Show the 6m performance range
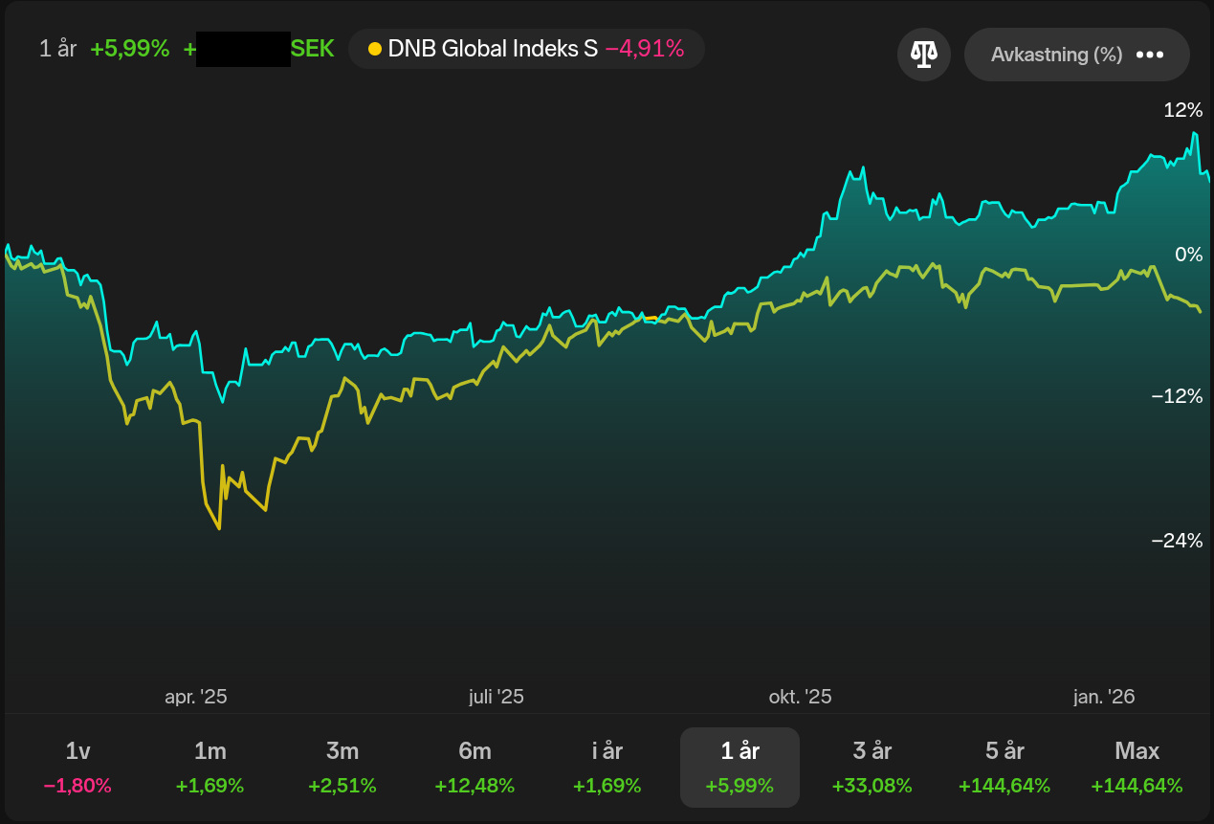This screenshot has height=824, width=1214. (475, 767)
